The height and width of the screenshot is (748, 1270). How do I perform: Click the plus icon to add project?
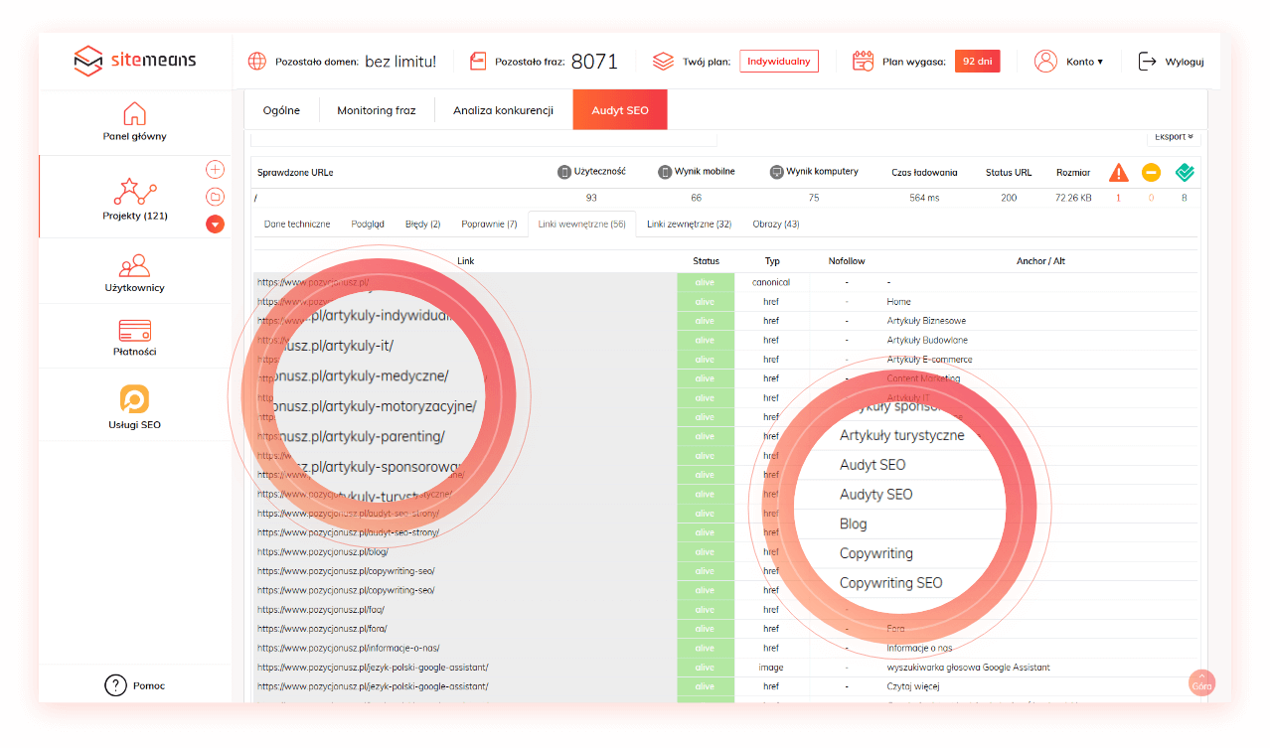point(215,170)
